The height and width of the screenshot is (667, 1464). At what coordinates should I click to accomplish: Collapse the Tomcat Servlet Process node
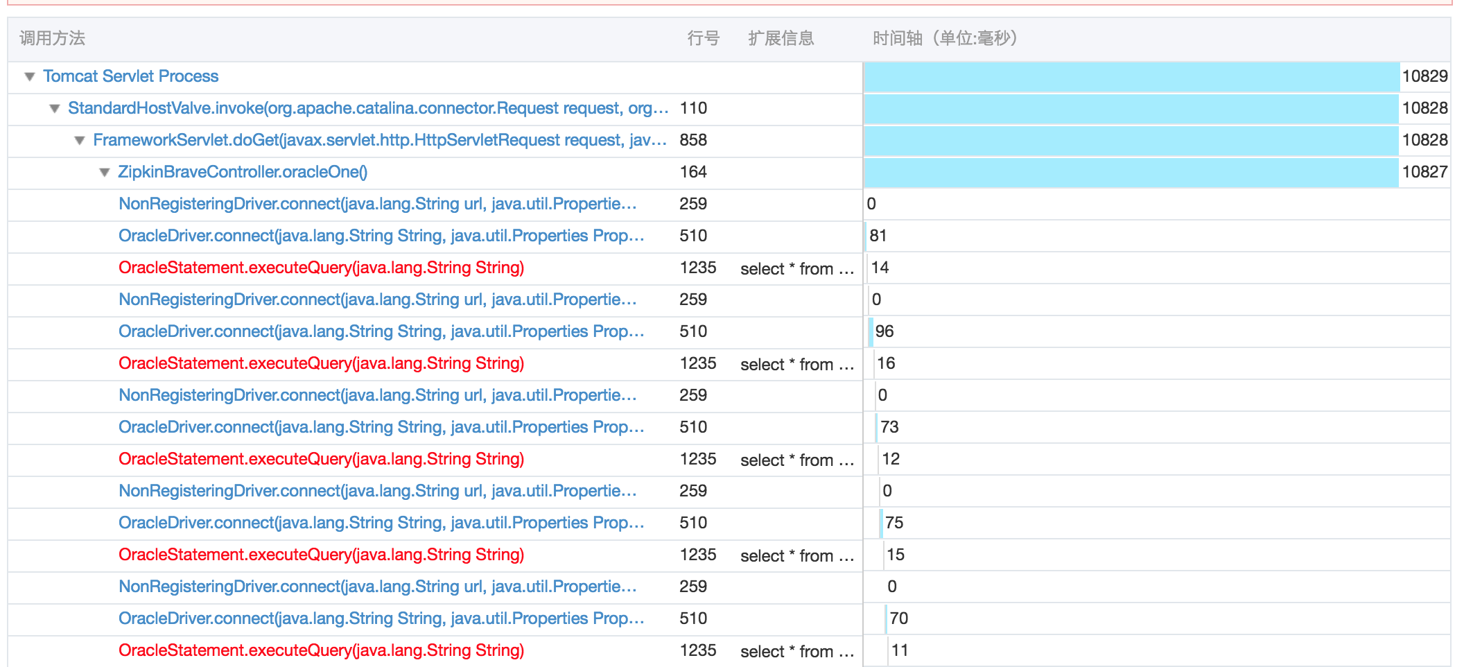click(29, 76)
